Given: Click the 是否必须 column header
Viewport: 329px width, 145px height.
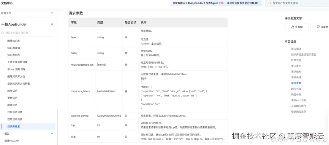Looking at the screenshot, I should click(x=131, y=22).
